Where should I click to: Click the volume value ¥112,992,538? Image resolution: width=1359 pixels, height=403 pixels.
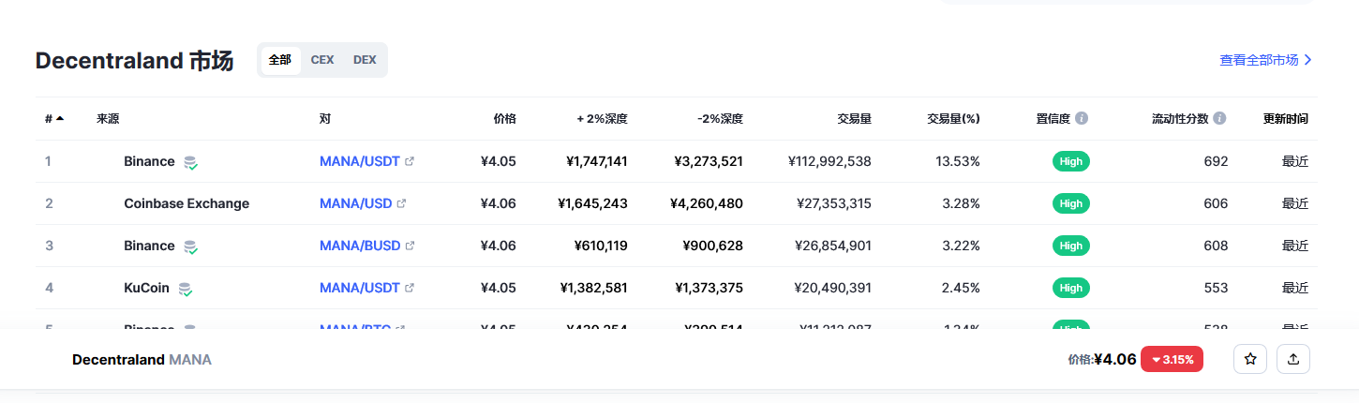[x=829, y=161]
